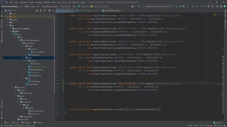The image size is (227, 127).
Task: Click the CRLF line separator in status bar
Action: point(195,126)
